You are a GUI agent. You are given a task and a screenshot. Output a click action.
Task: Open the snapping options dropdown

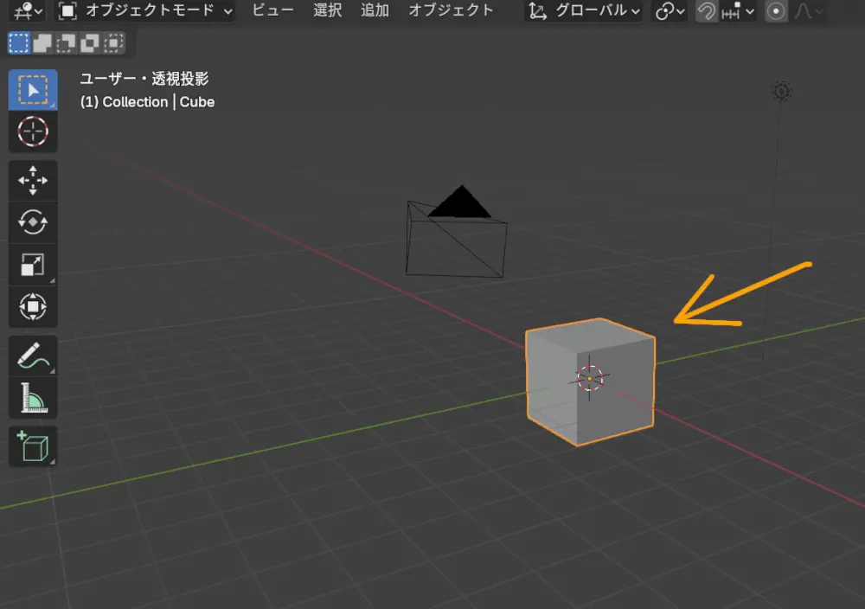(738, 11)
